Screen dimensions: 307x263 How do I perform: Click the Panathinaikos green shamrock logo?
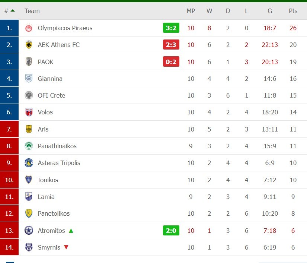[29, 146]
